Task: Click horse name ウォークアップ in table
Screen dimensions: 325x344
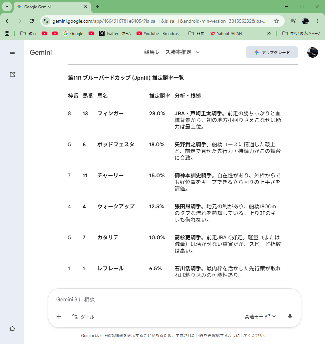Action: [x=116, y=206]
